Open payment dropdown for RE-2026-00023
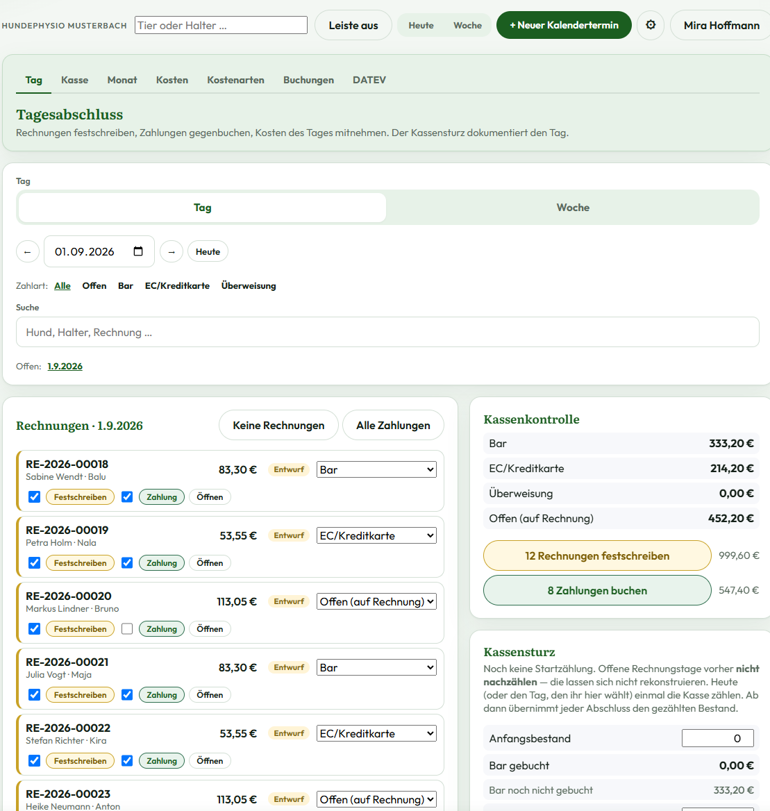This screenshot has width=770, height=811. (376, 799)
